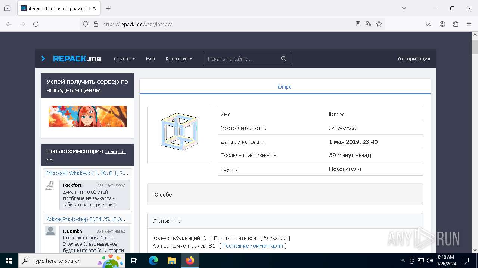The image size is (478, 268).
Task: Open Adobe Photoshop 2024 comment link
Action: (87, 219)
